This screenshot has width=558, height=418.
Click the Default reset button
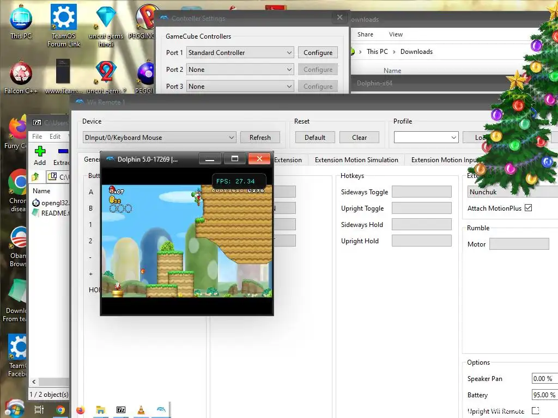tap(315, 138)
